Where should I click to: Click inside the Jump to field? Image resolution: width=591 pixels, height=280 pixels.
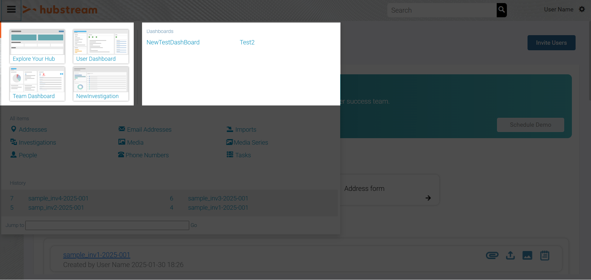[x=107, y=225]
